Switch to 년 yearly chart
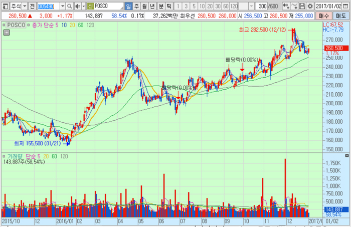351x227 pixels. click(152, 6)
